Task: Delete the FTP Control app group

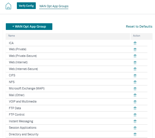Action: point(135,115)
